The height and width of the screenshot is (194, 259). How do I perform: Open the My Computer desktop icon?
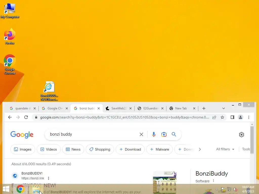coord(10,11)
